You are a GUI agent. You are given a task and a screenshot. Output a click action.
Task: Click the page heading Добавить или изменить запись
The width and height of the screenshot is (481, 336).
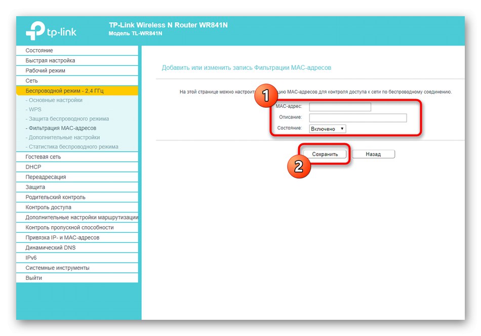tap(247, 68)
